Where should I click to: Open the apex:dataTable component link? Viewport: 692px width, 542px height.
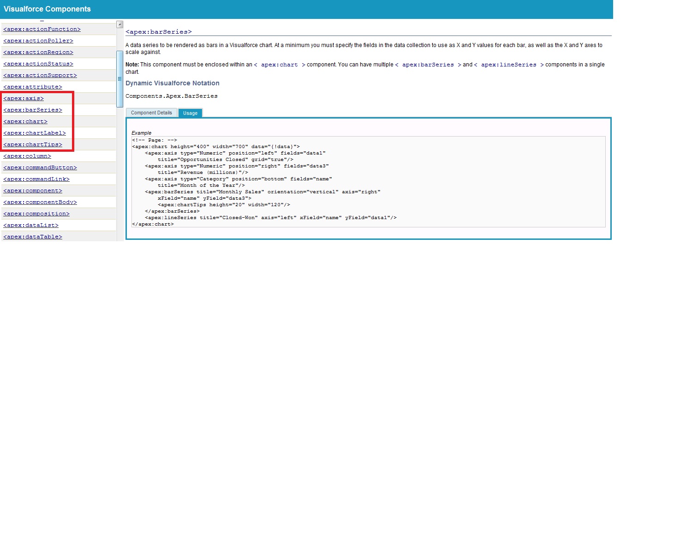[x=33, y=237]
